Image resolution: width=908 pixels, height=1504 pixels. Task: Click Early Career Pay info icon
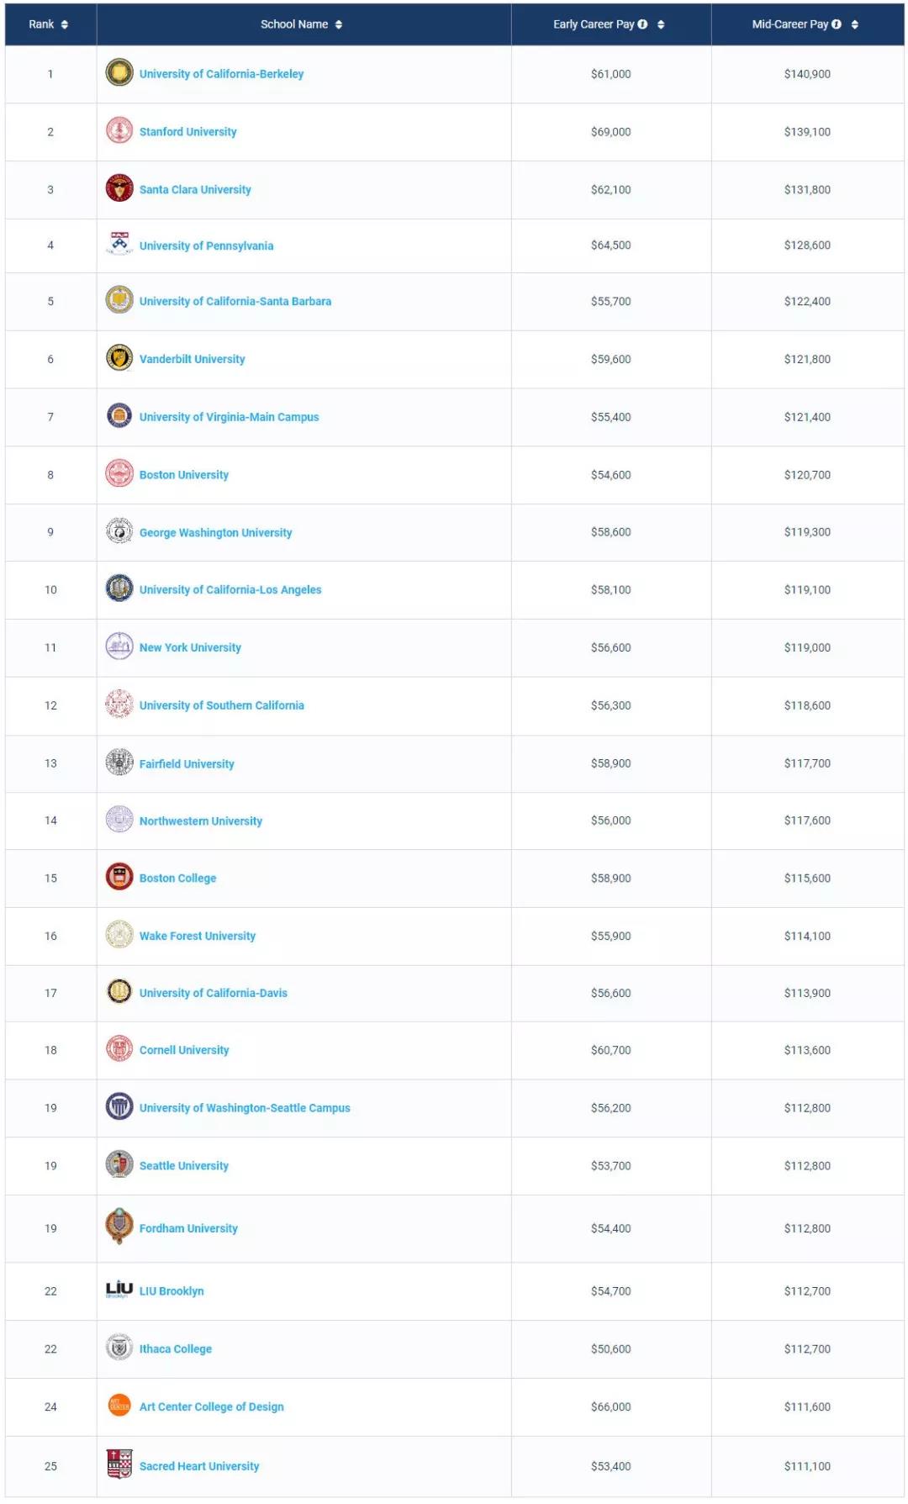[x=643, y=24]
